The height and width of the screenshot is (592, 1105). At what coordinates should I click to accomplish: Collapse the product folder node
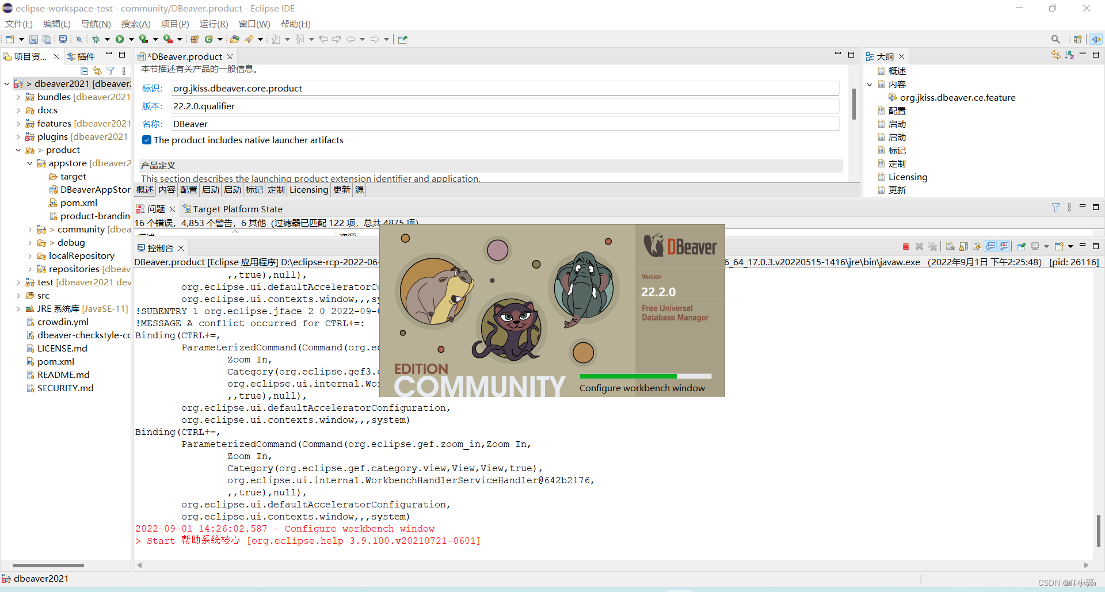click(x=18, y=150)
